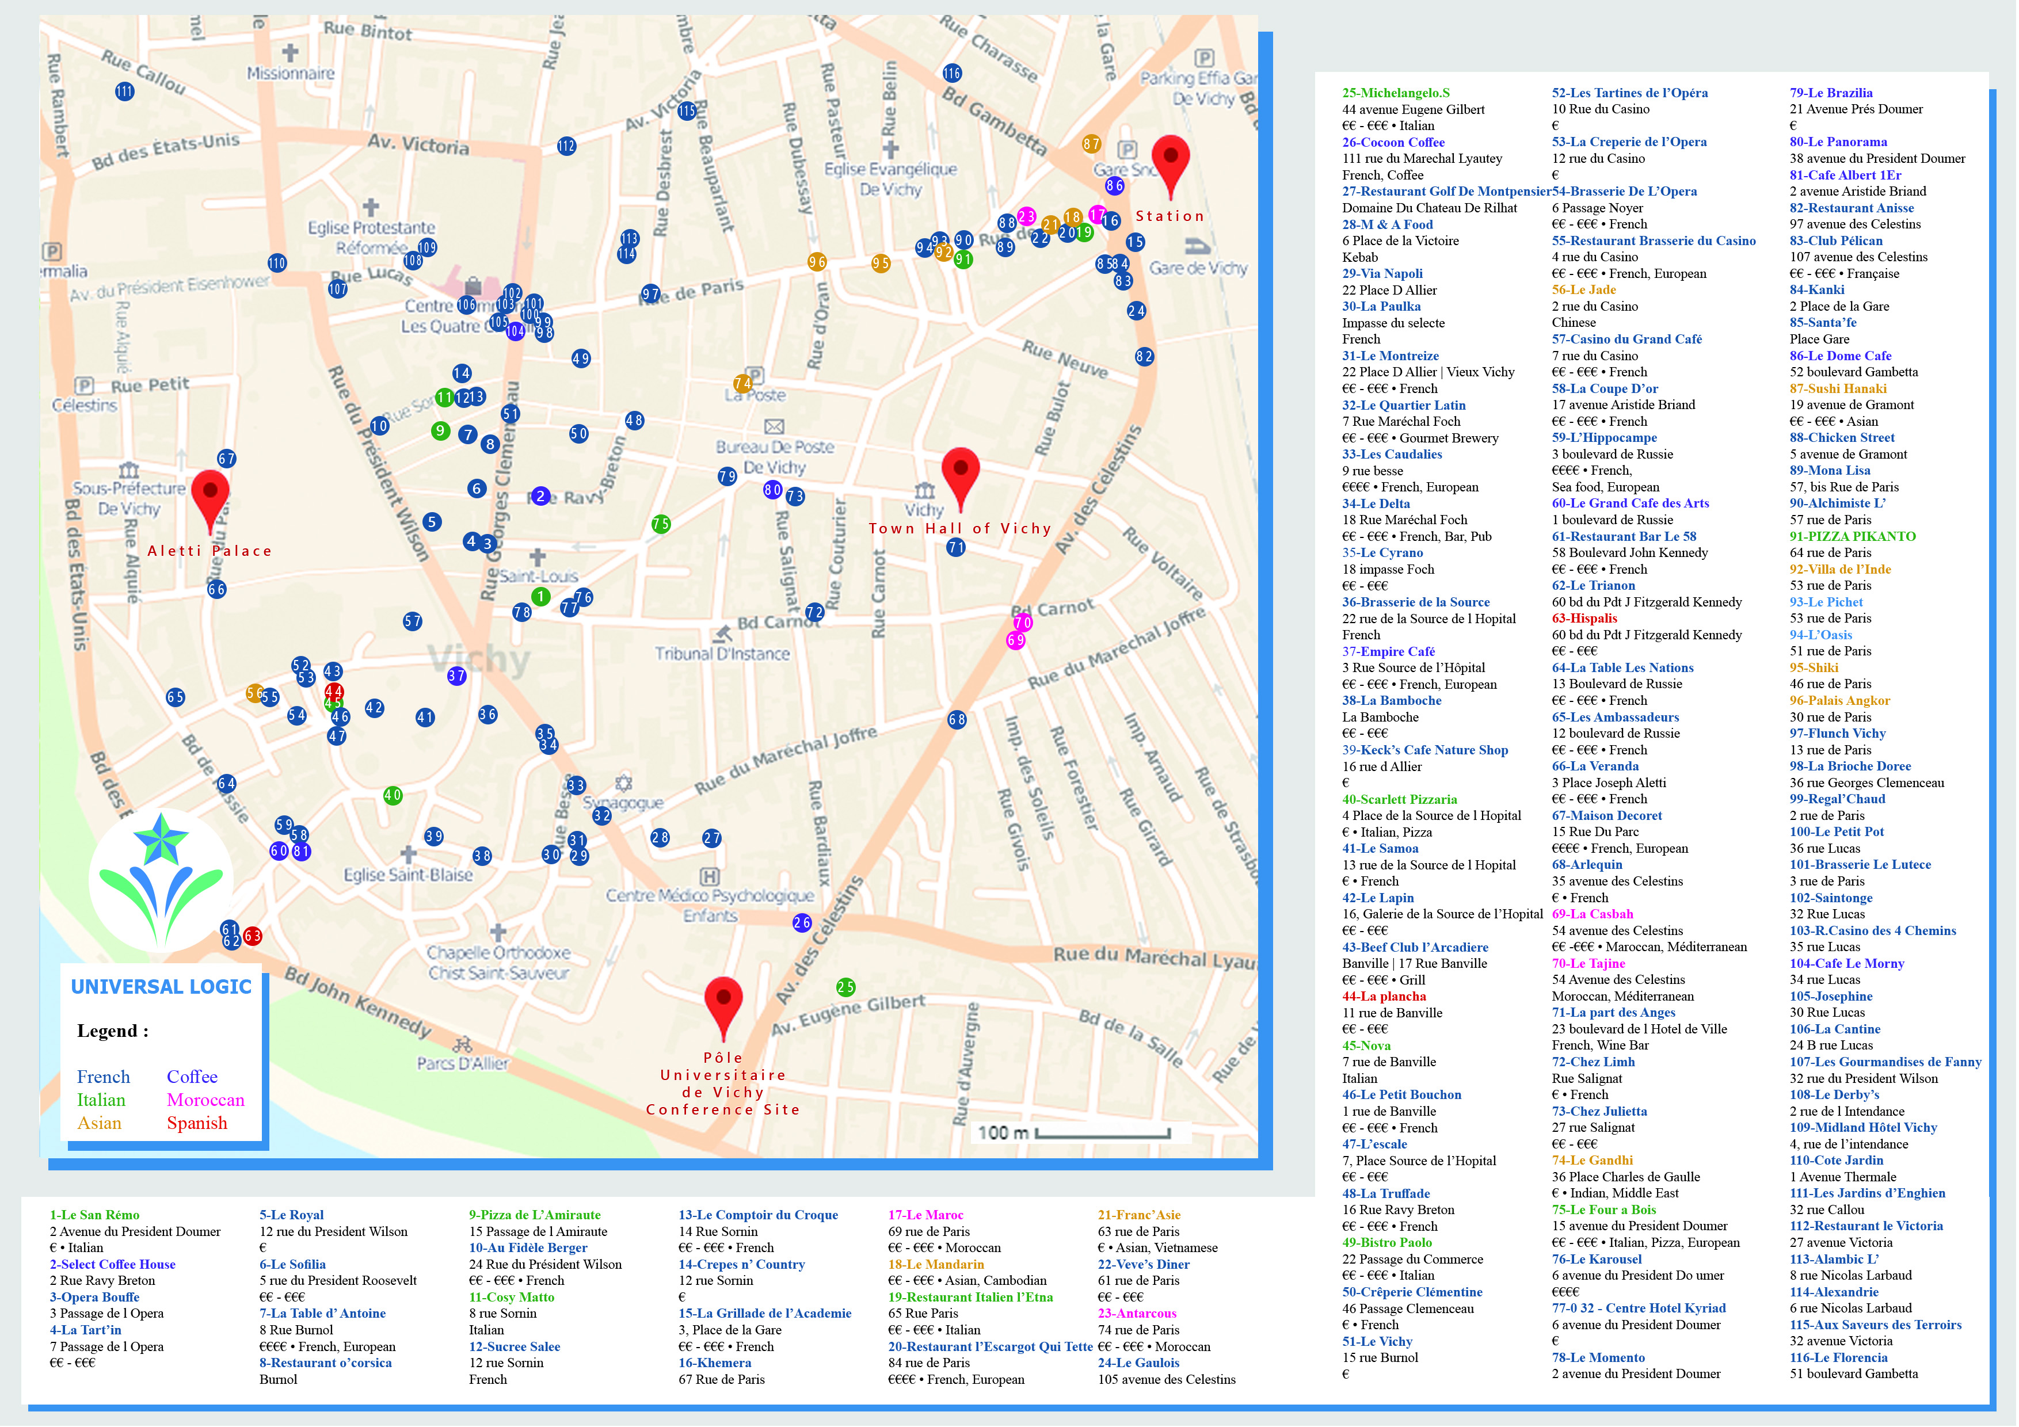Click the '74-Le Gandhi' listing
Viewport: 2019px width, 1427px height.
pos(1593,1161)
